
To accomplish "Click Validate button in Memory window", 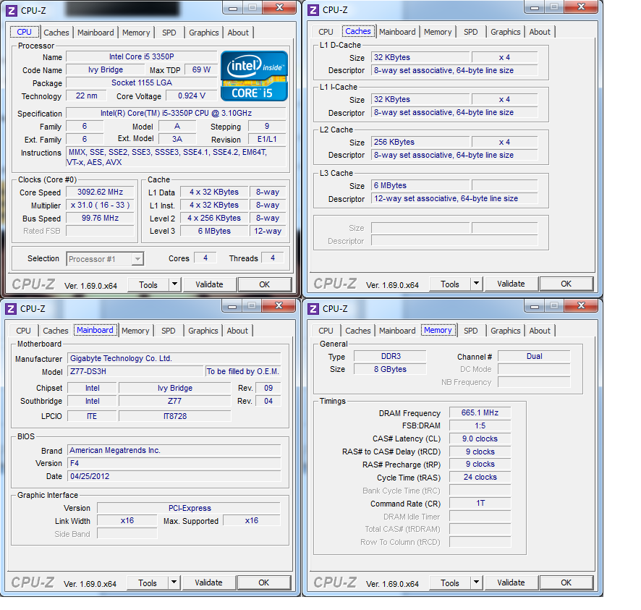I will click(511, 583).
